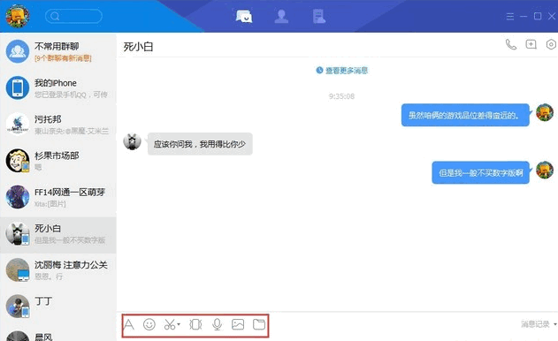Open chat settings hexagon icon
Viewport: 558px width, 341px height.
click(551, 44)
